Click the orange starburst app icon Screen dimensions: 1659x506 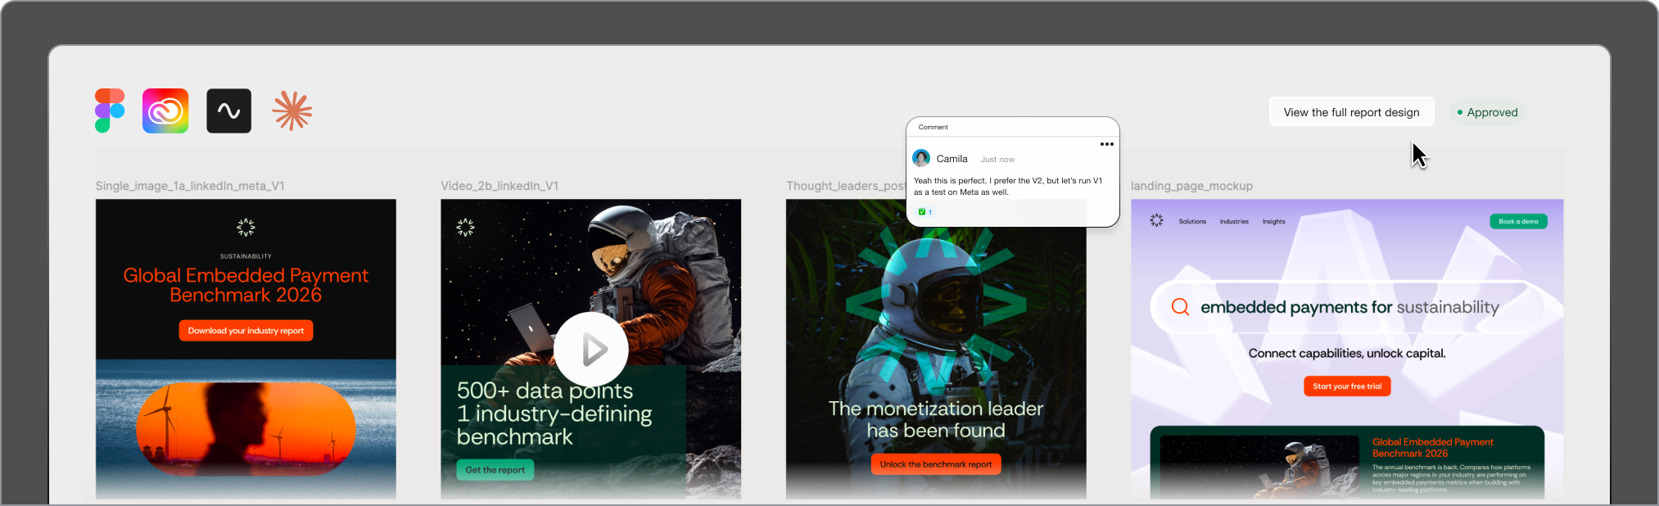(x=292, y=111)
